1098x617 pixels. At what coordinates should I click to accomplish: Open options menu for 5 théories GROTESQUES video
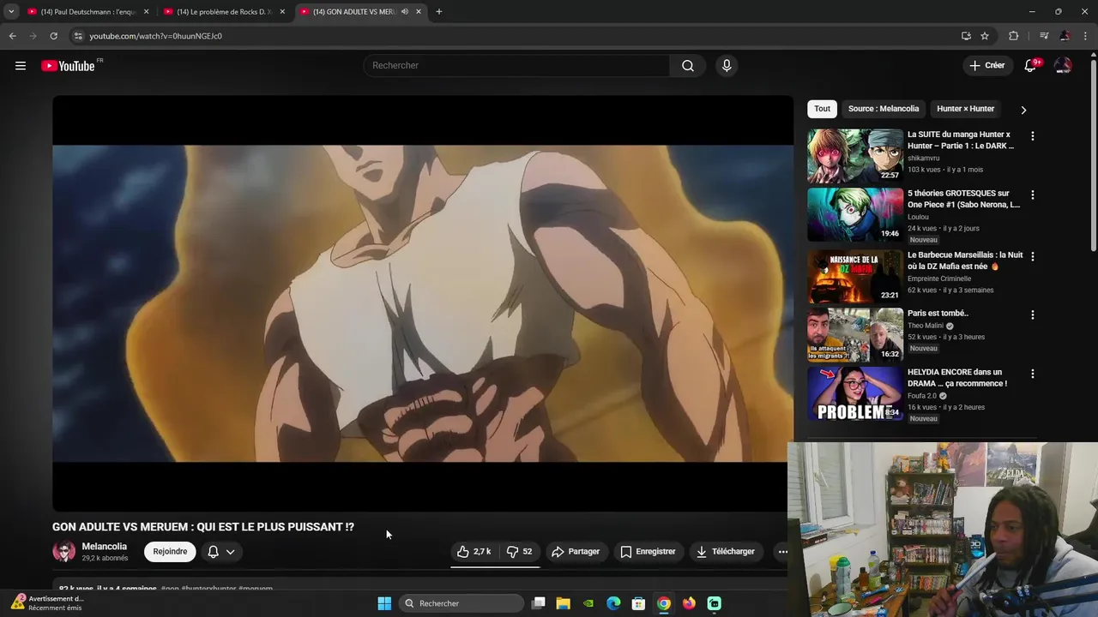tap(1032, 195)
